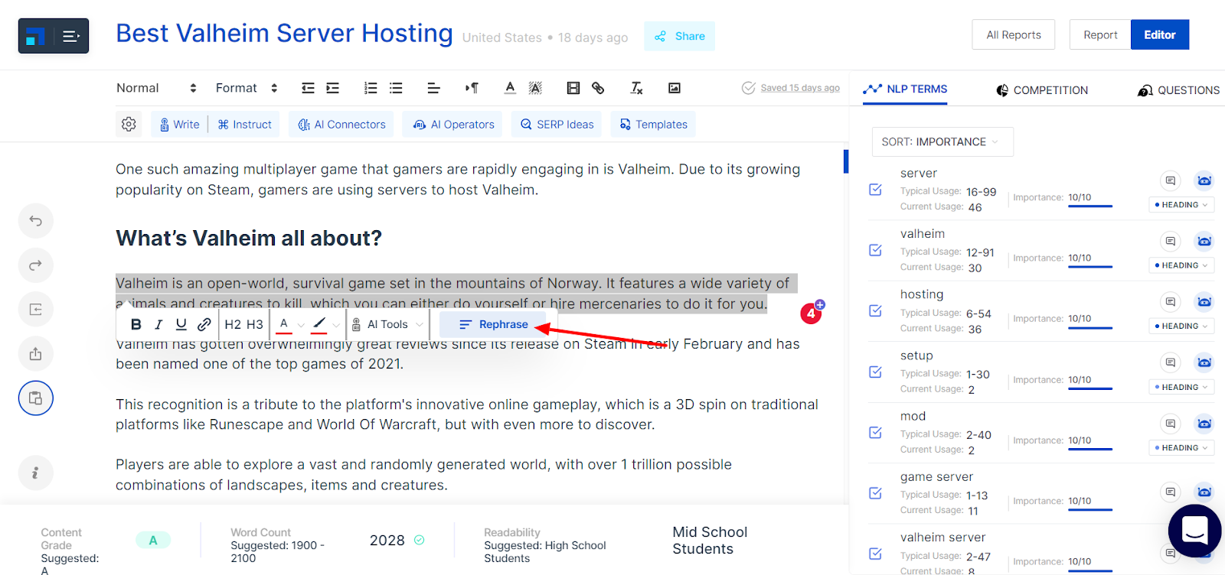Open the sidebar menu logo button
Viewport: 1225px width, 575px height.
click(x=54, y=36)
